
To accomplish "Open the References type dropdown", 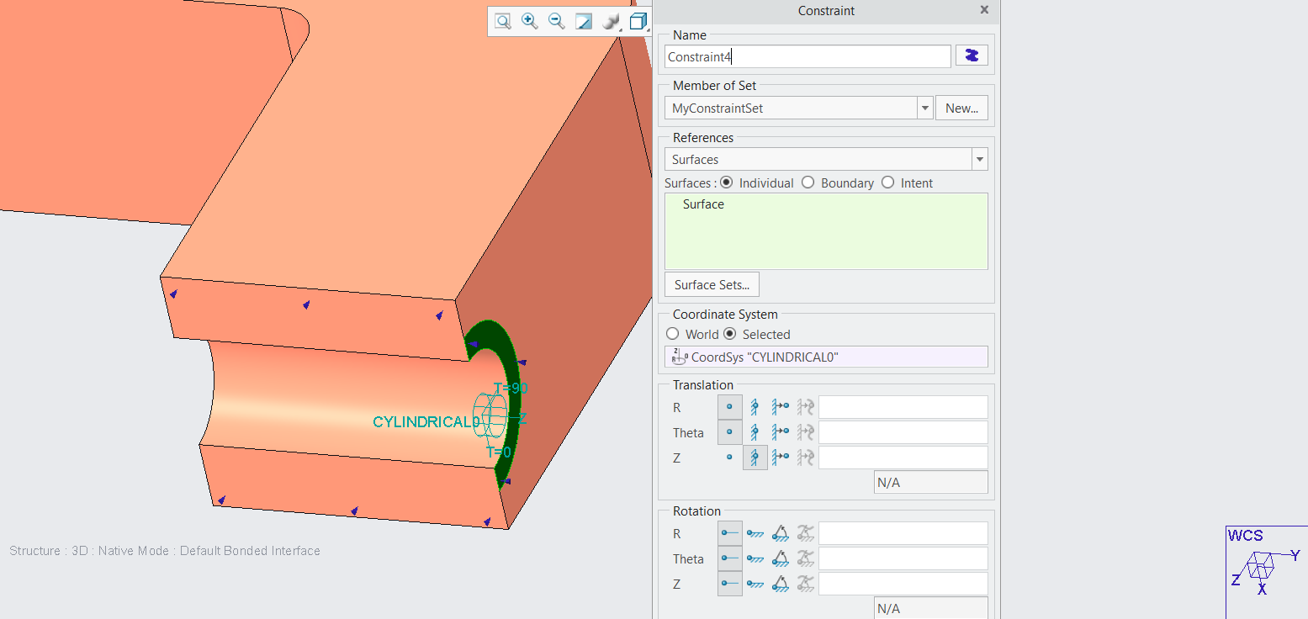I will click(x=979, y=159).
